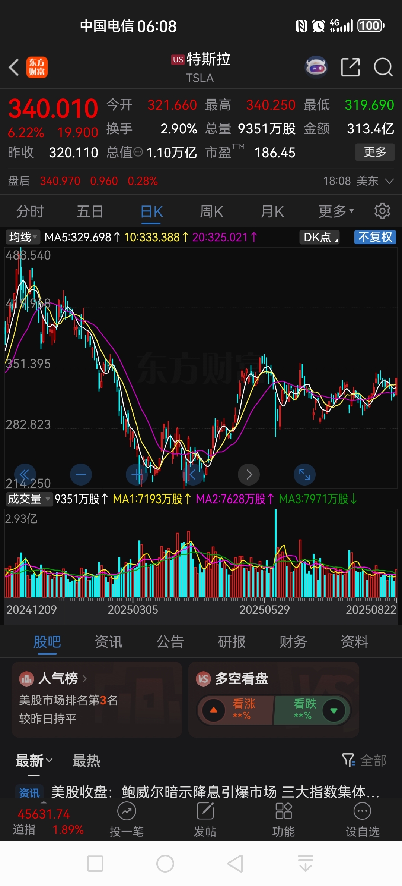Tap the bullish up-arrow vote icon
Viewport: 402px width, 886px height.
(x=214, y=710)
